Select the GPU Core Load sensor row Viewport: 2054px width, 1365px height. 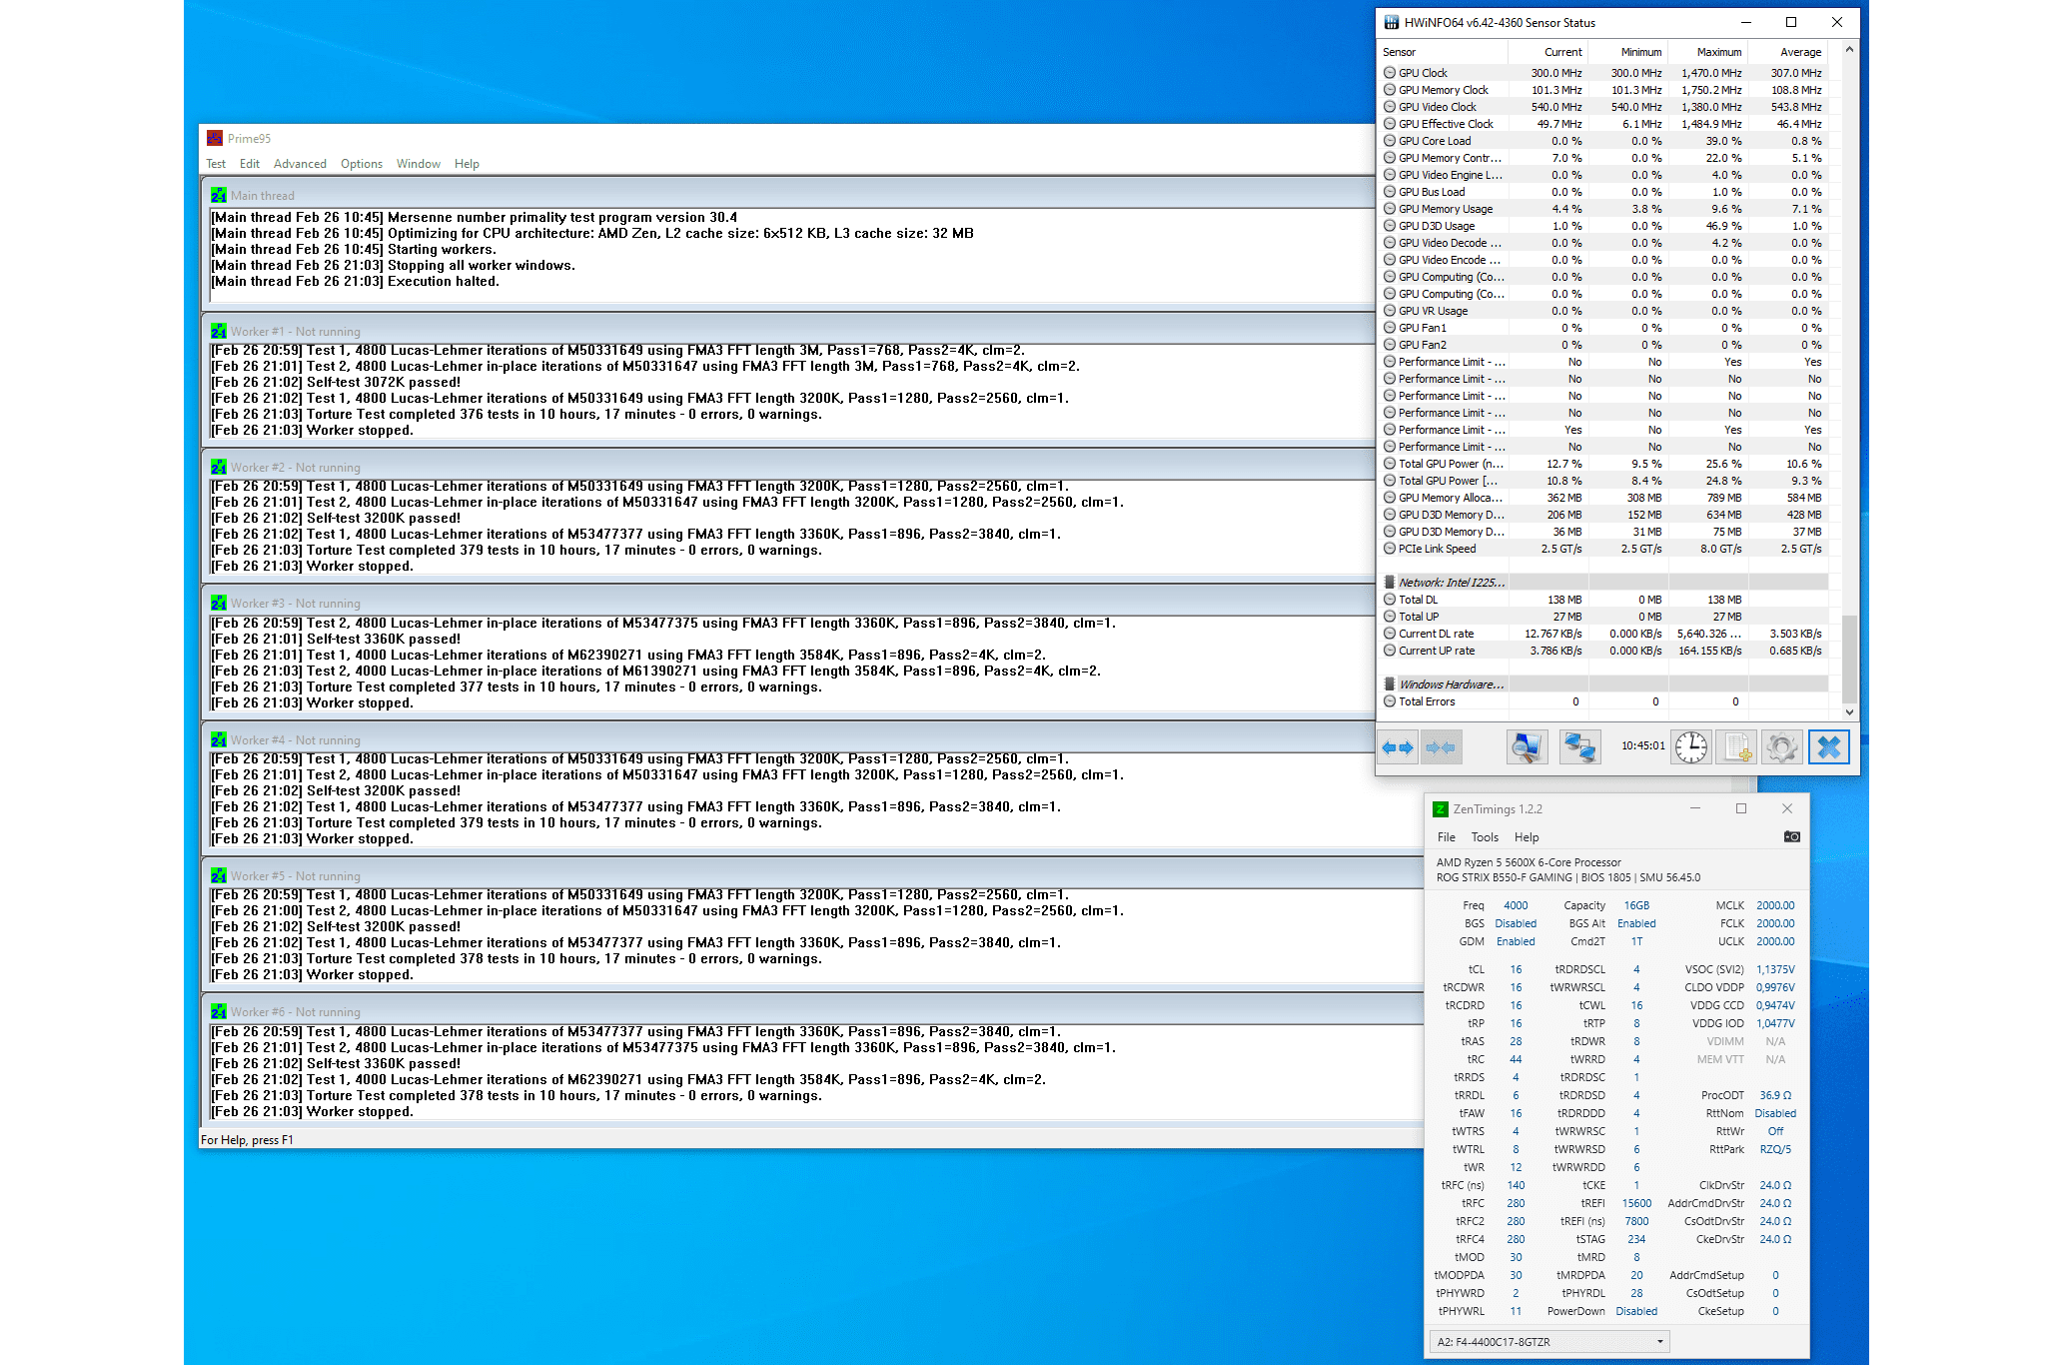pos(1435,141)
